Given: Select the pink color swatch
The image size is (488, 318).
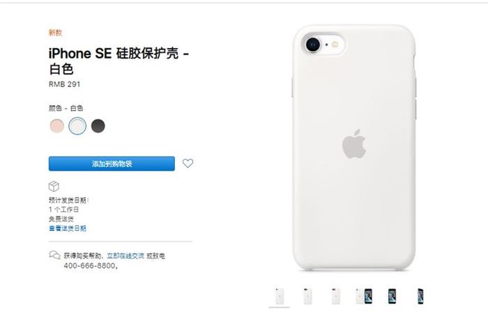Looking at the screenshot, I should pos(57,126).
